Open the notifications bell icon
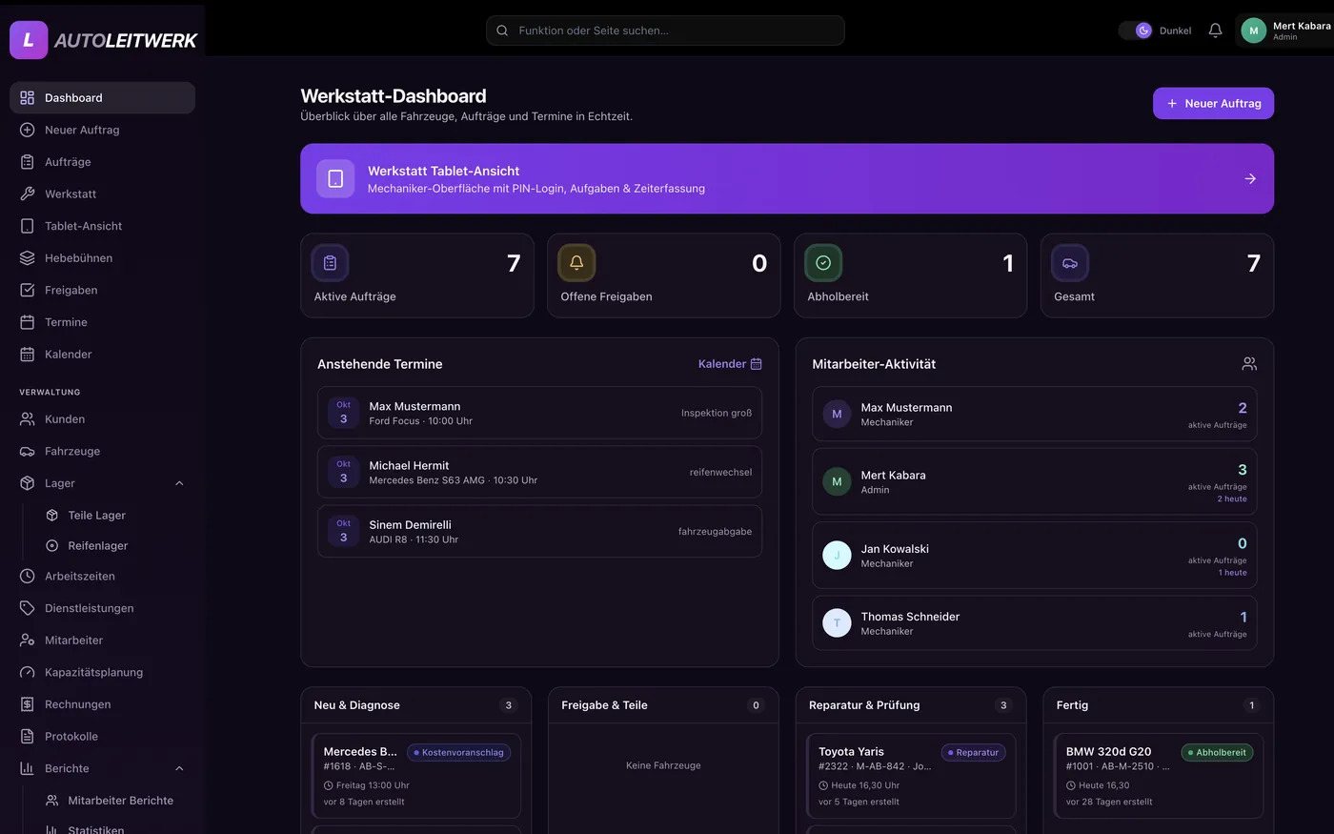Screen dimensions: 1334x834 click(x=1215, y=31)
